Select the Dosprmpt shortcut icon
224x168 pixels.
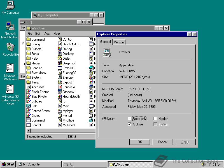point(60,63)
